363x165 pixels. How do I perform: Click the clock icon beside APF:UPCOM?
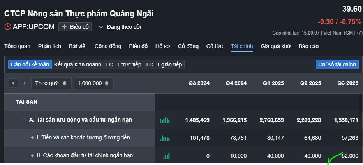(8, 27)
